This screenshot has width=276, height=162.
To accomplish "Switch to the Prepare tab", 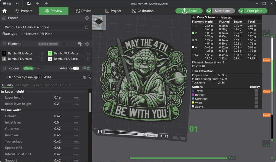I will coord(24,11).
